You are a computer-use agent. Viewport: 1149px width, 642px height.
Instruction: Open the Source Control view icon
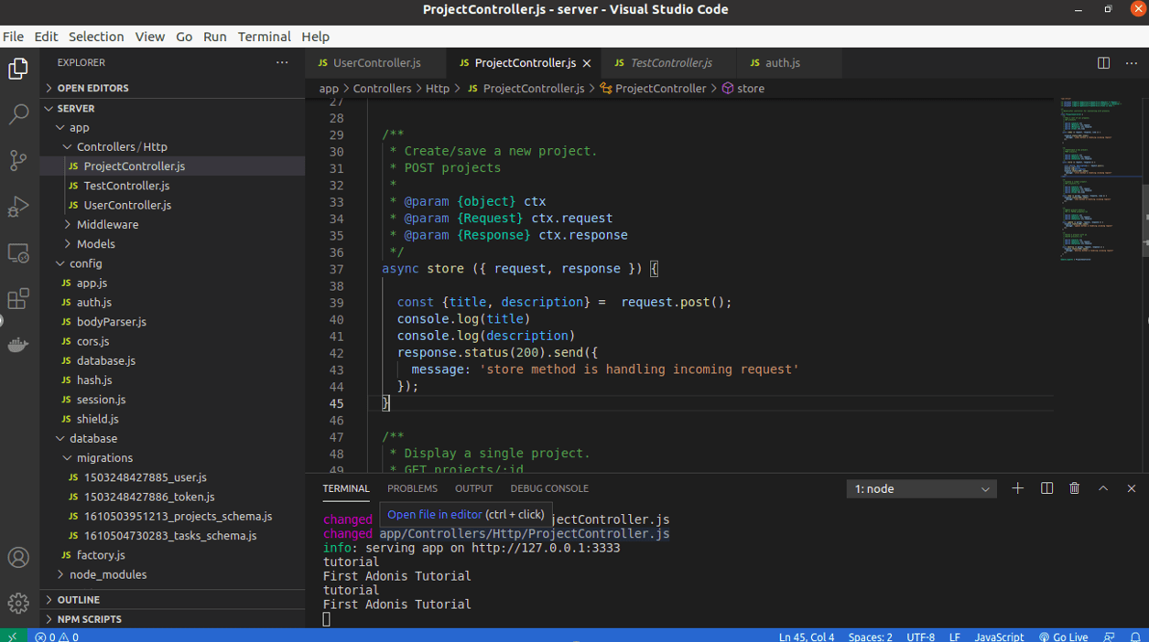pos(18,160)
